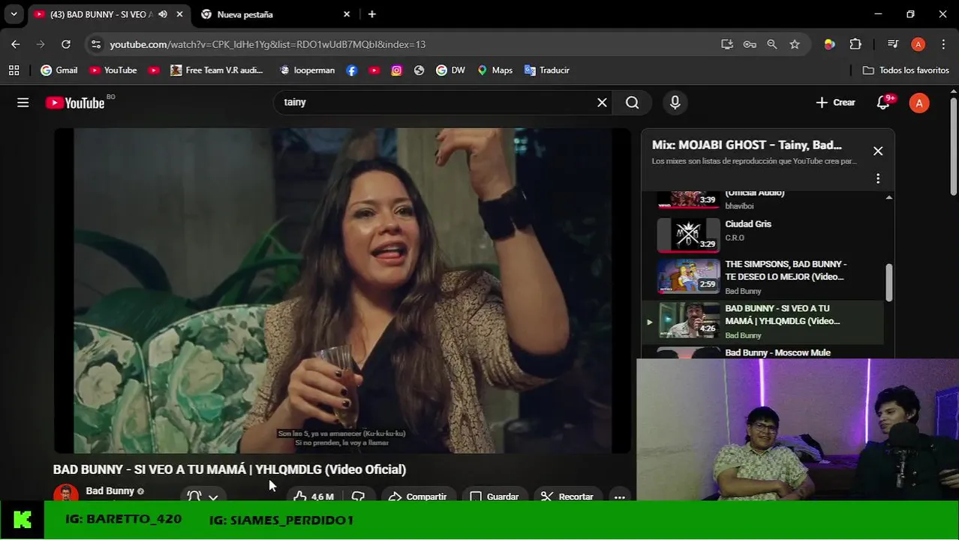Click Guardar save button
959x540 pixels.
point(495,496)
